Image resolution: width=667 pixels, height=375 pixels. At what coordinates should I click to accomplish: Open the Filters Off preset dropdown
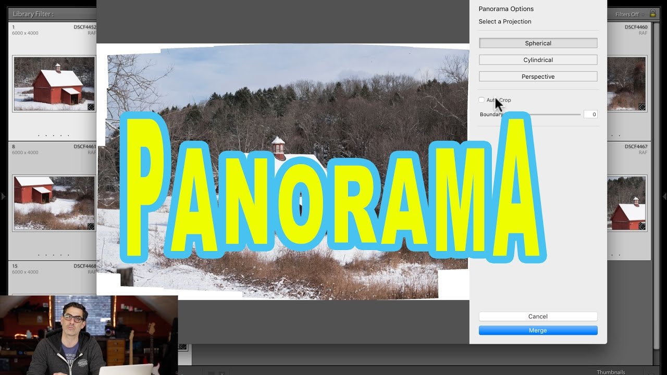pyautogui.click(x=630, y=14)
